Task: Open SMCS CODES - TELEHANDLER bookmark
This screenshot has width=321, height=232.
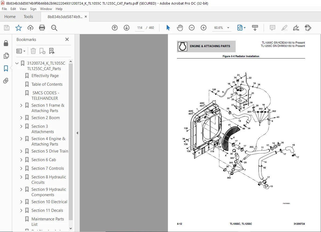Action: coord(45,96)
